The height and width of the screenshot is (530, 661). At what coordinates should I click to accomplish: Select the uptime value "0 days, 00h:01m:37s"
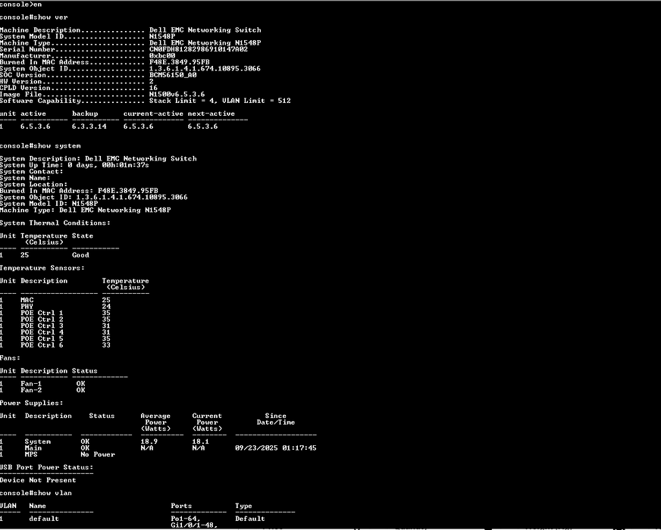108,165
